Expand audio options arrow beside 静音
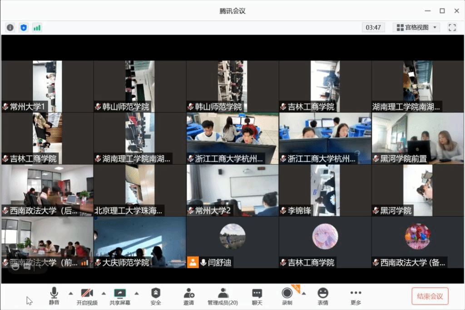465x310 pixels. pos(70,293)
